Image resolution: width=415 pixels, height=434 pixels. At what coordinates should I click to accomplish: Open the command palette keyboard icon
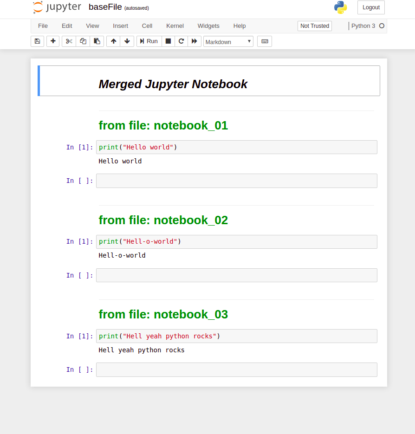pos(264,41)
